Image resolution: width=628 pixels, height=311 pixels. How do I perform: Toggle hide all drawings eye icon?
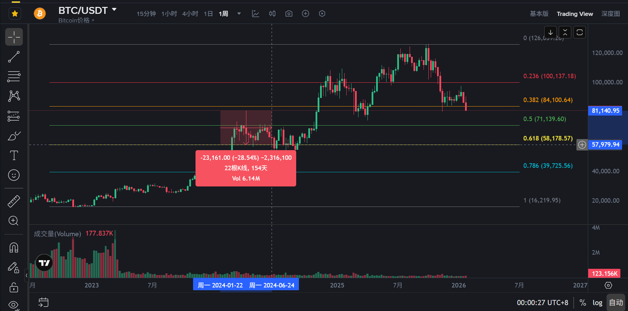(14, 305)
